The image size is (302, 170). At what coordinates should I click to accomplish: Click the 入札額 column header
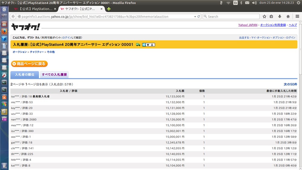coord(180,91)
